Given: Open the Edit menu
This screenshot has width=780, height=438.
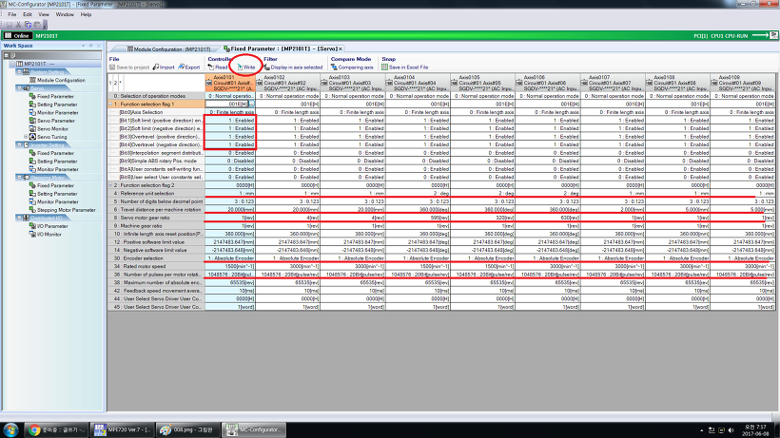Looking at the screenshot, I should (28, 14).
